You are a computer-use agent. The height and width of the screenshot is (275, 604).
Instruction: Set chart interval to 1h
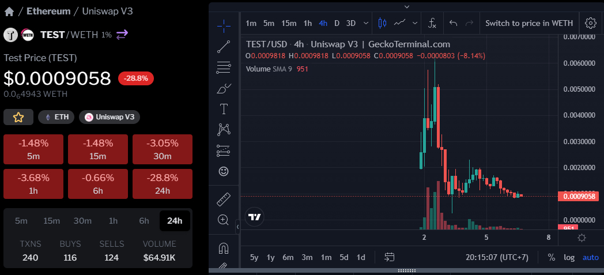pos(307,23)
